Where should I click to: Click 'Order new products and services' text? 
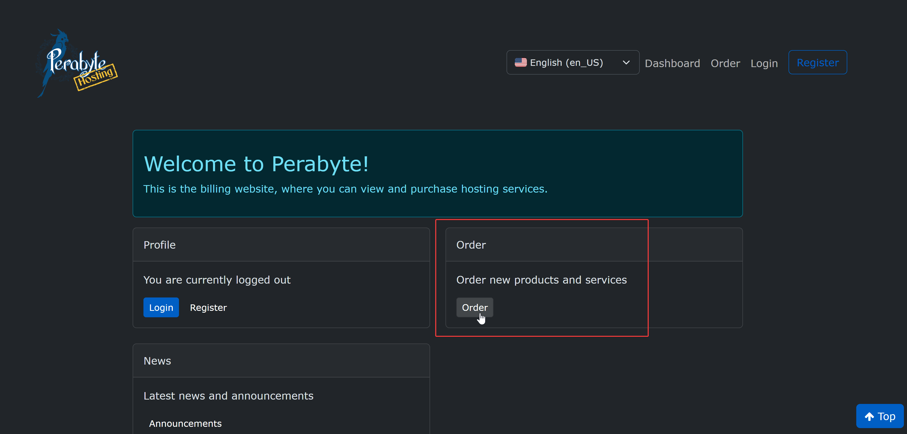coord(541,280)
